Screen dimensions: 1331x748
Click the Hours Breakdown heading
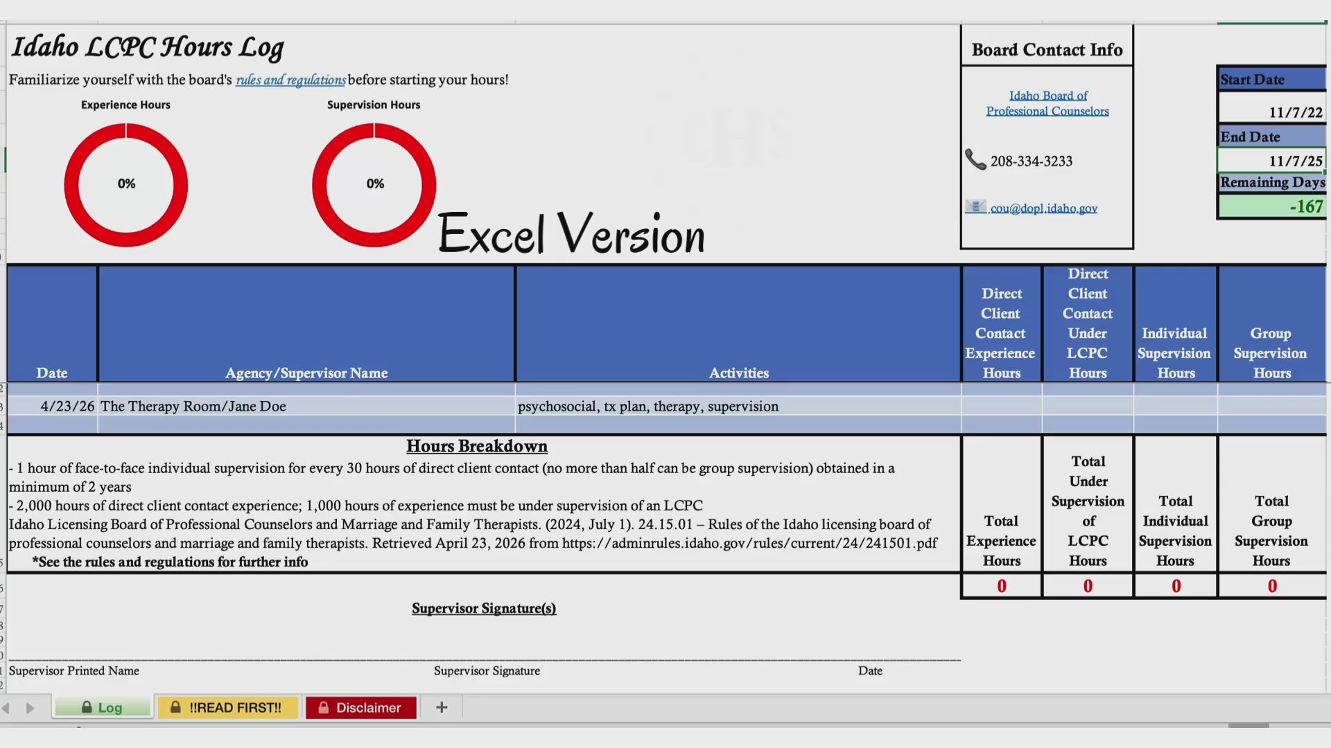point(477,446)
